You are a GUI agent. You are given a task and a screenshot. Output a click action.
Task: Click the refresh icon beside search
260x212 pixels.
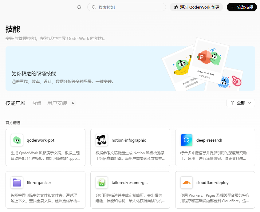[79, 7]
